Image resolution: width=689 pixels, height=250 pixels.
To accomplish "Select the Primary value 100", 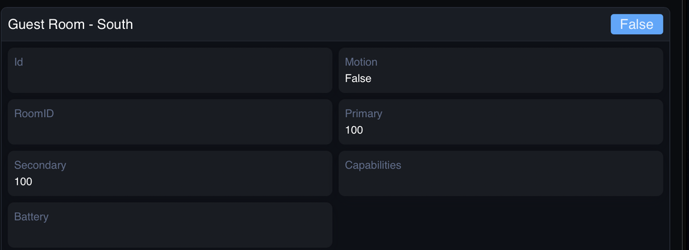I will [x=353, y=130].
